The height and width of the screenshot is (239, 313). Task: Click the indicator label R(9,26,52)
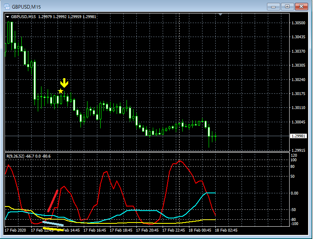click(15, 156)
